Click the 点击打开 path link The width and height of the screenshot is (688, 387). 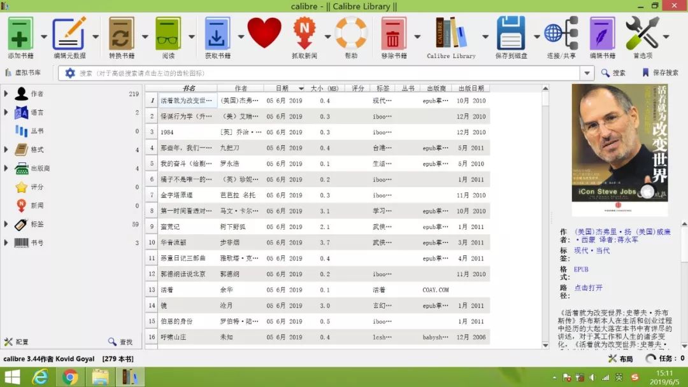click(x=588, y=288)
